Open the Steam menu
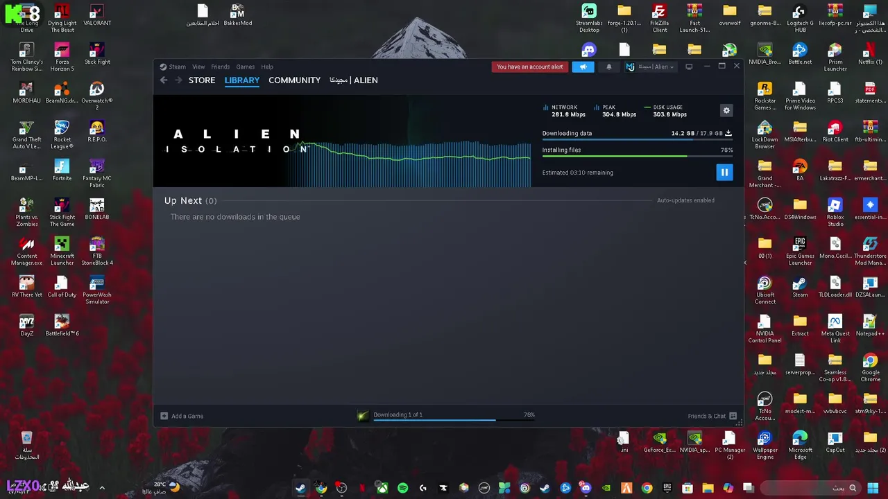The image size is (888, 499). [173, 67]
